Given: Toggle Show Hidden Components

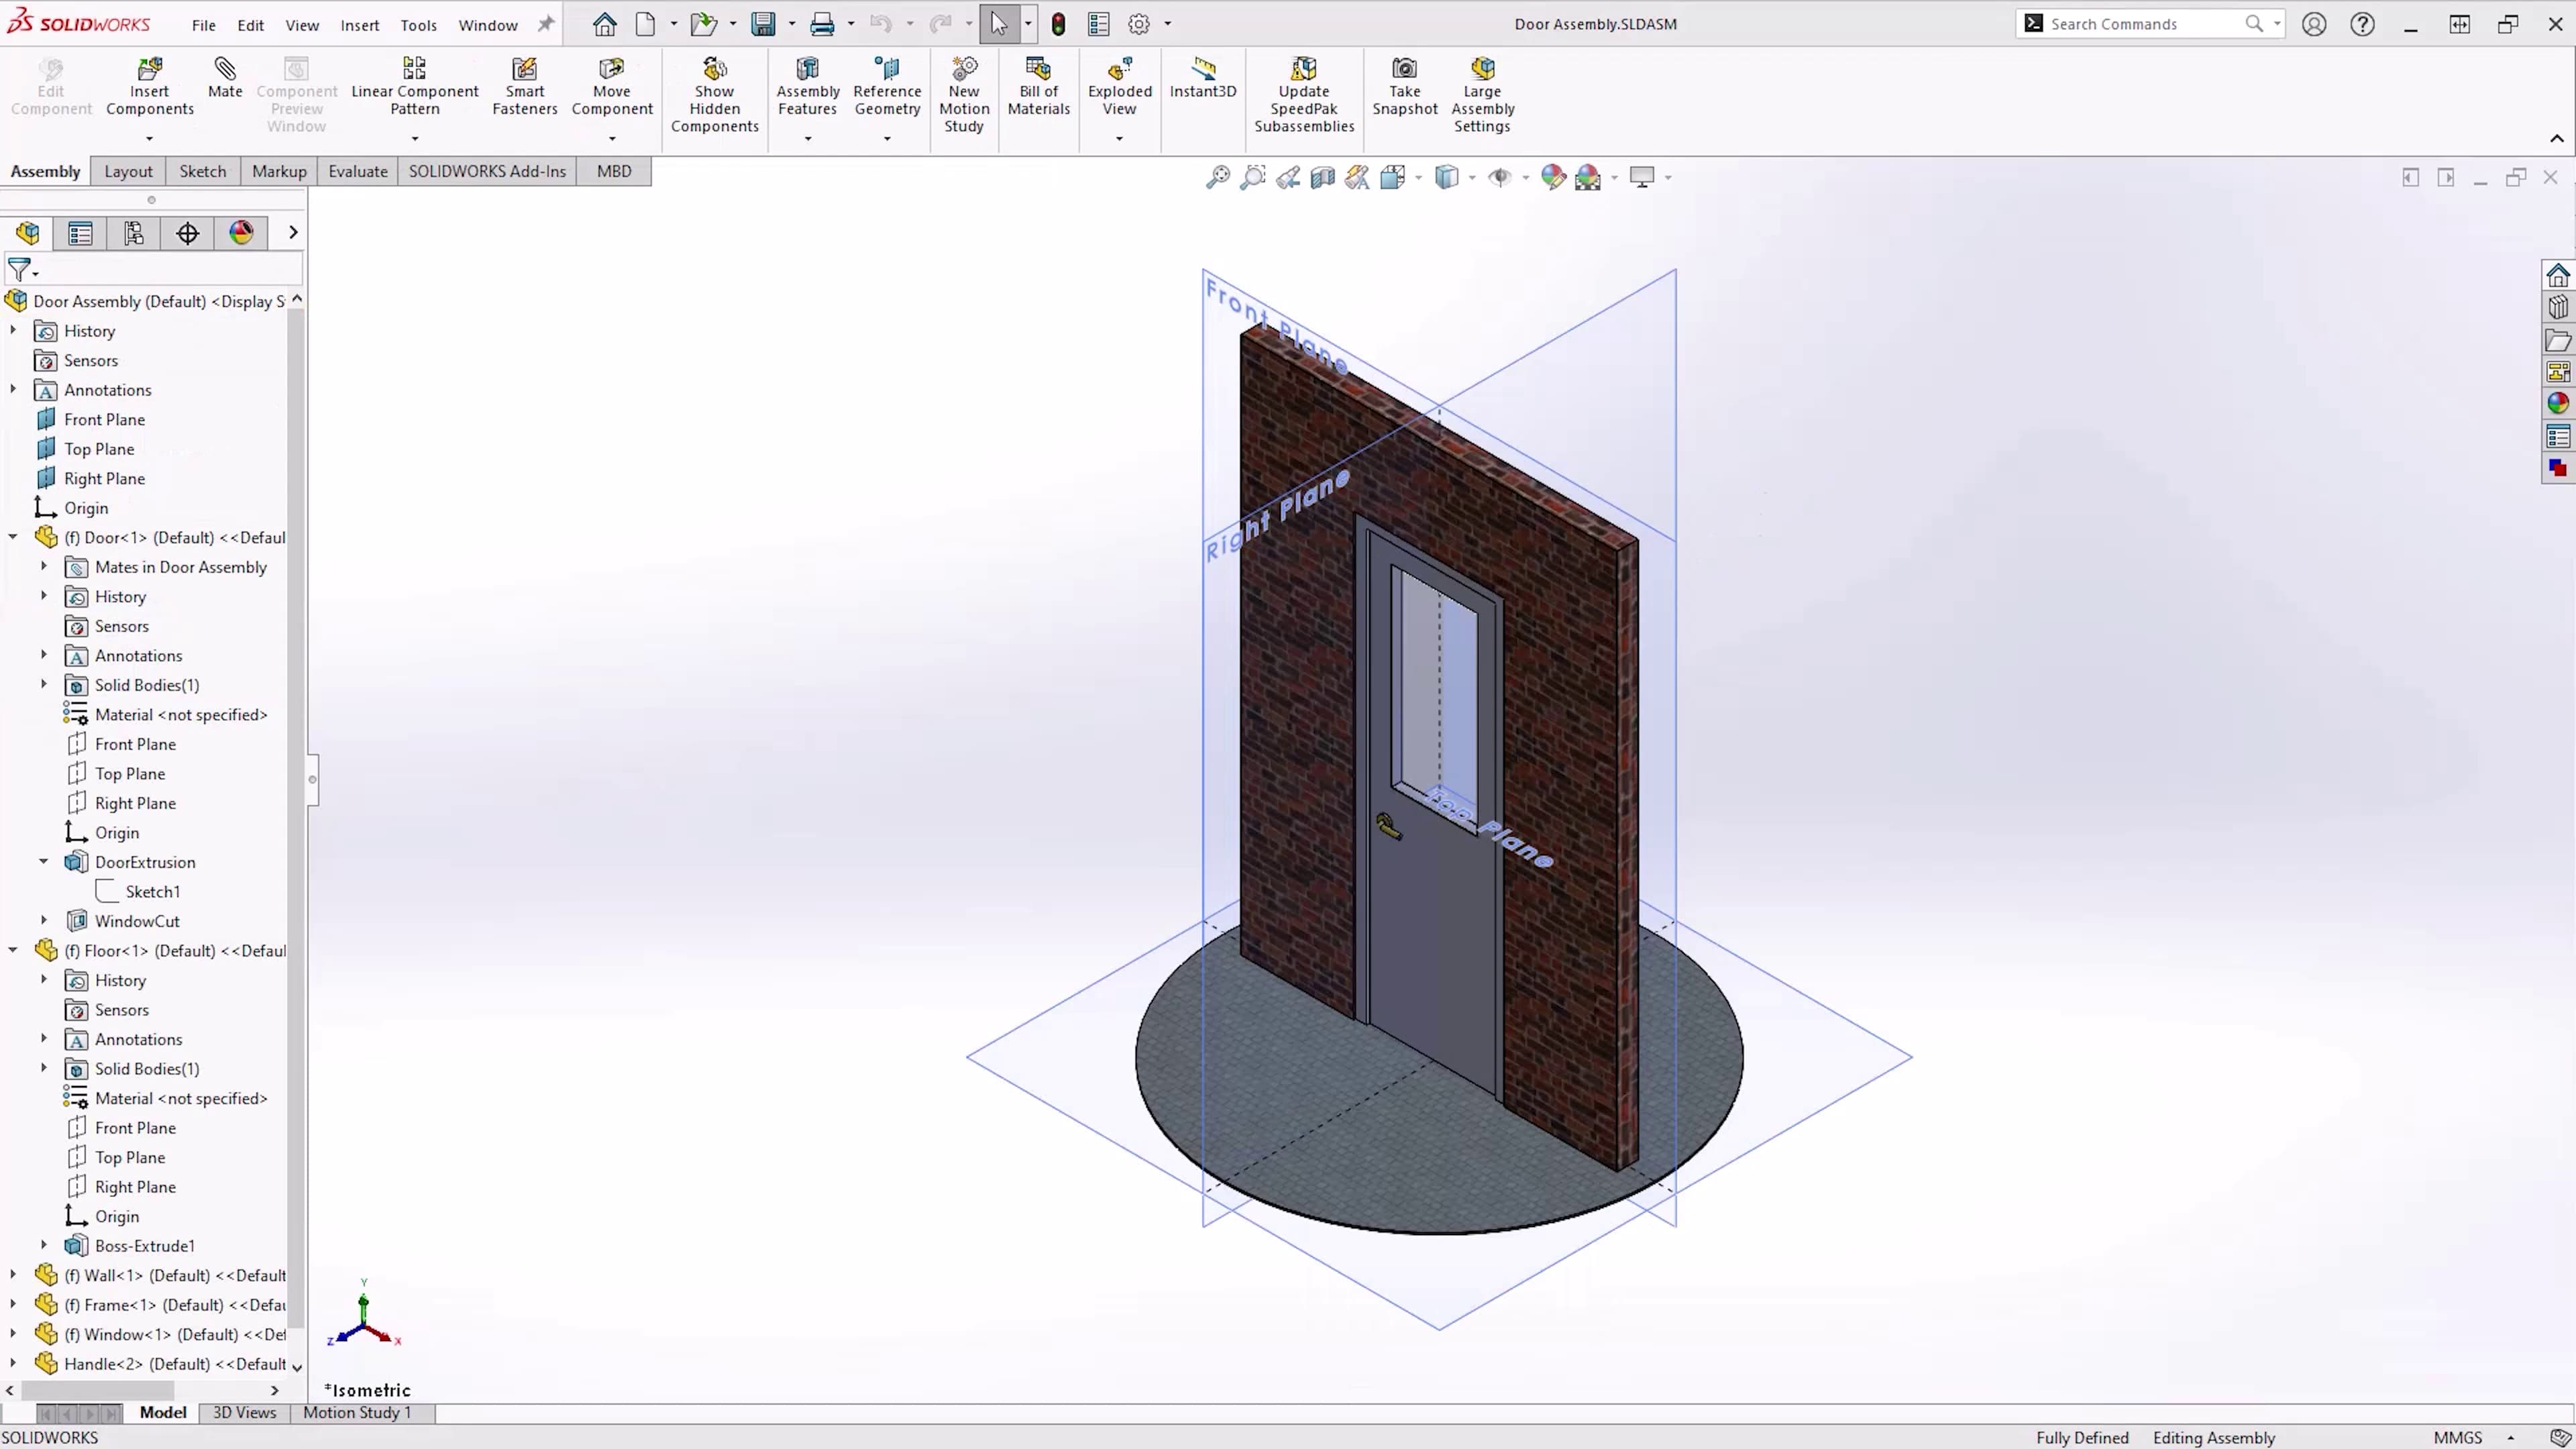Looking at the screenshot, I should (x=714, y=90).
